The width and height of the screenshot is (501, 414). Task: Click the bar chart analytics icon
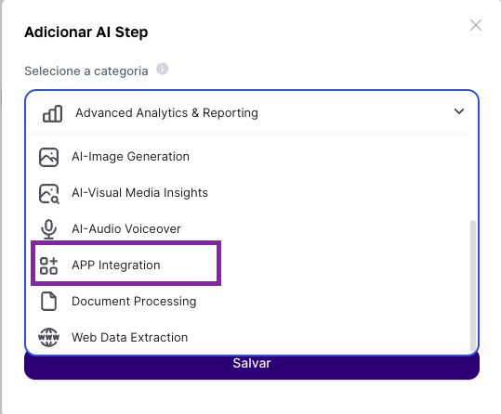52,113
